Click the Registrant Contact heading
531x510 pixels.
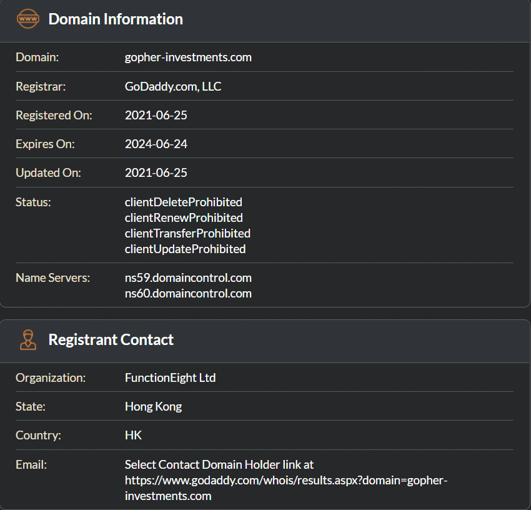point(111,340)
